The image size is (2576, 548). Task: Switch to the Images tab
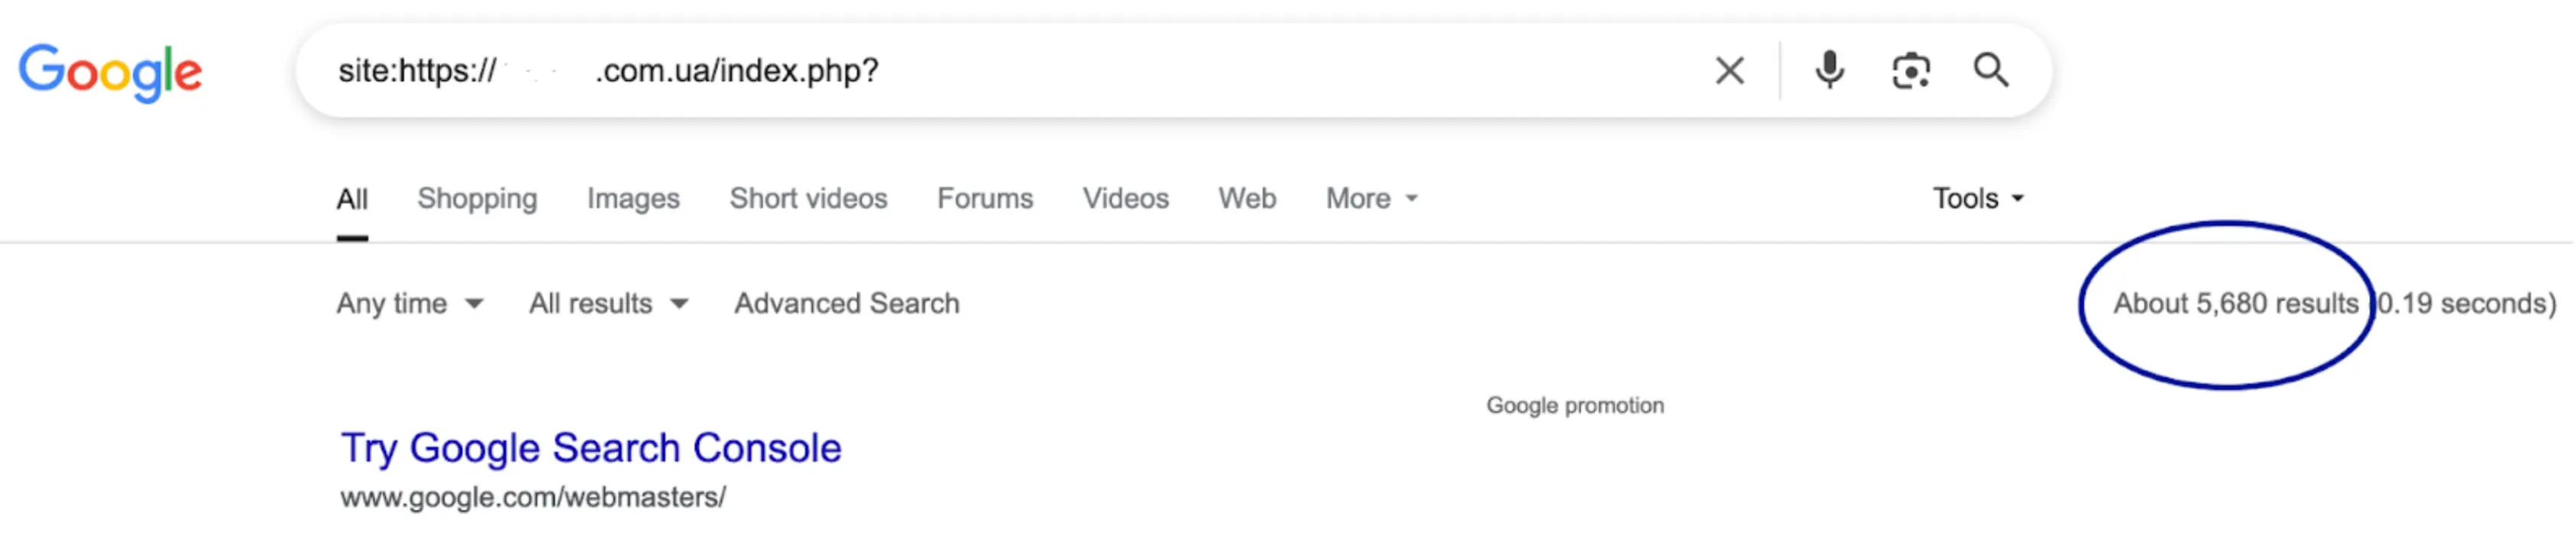[x=633, y=198]
